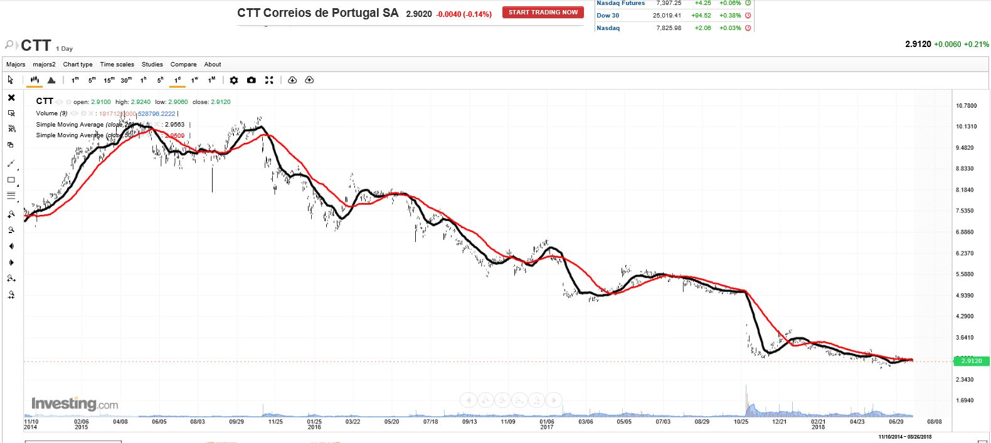The image size is (991, 443).
Task: Switch to candlestick chart type
Action: 34,80
